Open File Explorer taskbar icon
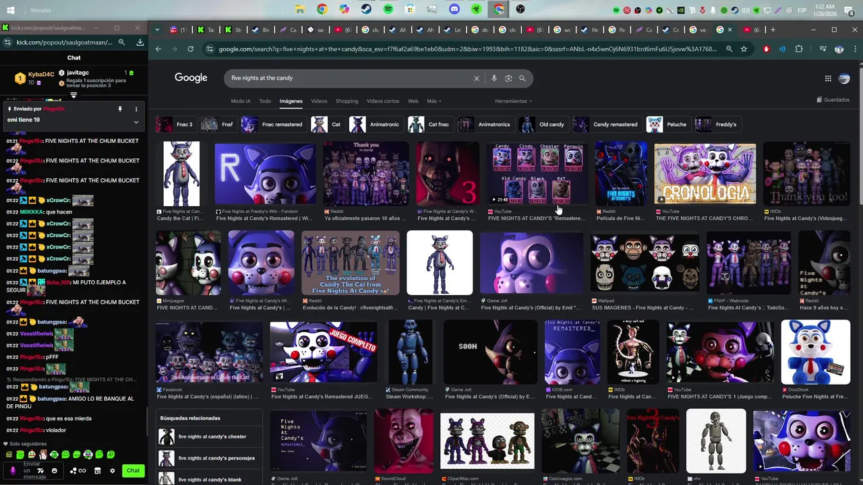 299,9
